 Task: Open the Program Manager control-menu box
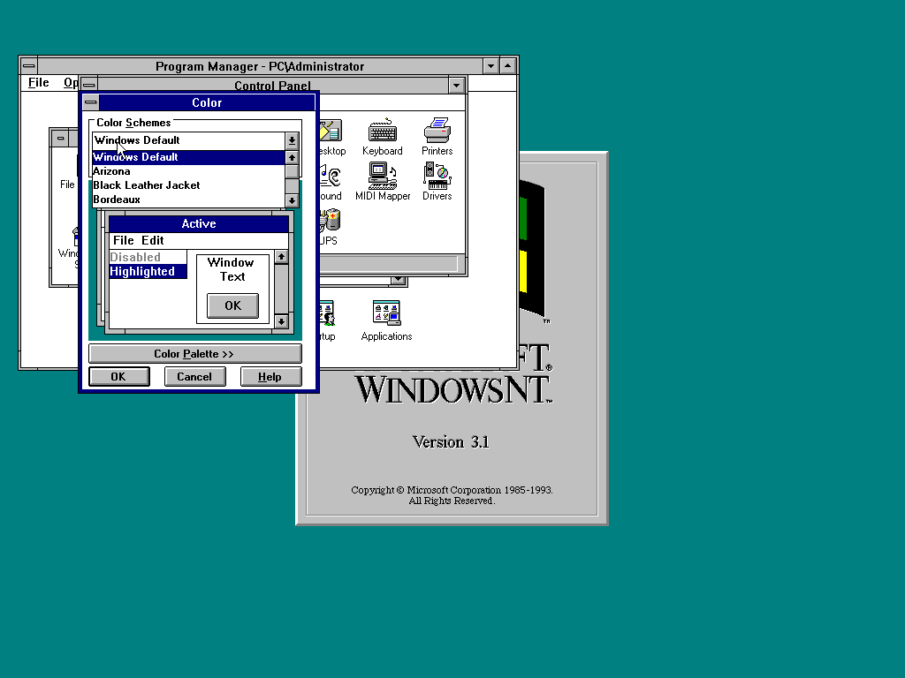click(29, 65)
